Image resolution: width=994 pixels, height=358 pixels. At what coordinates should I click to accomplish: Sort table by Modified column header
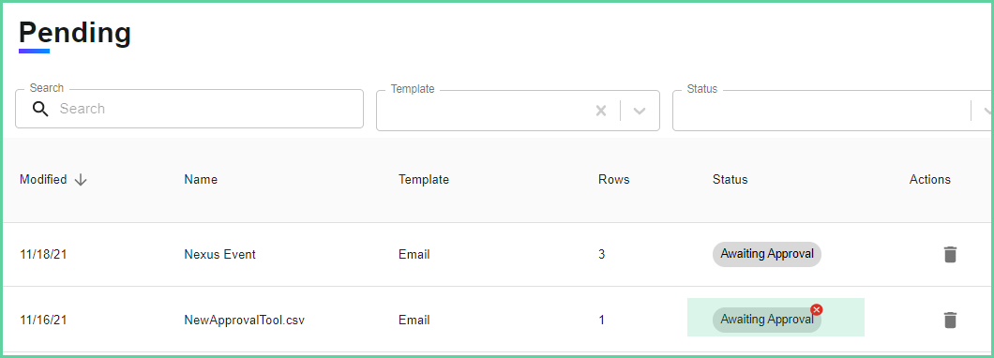[x=43, y=180]
